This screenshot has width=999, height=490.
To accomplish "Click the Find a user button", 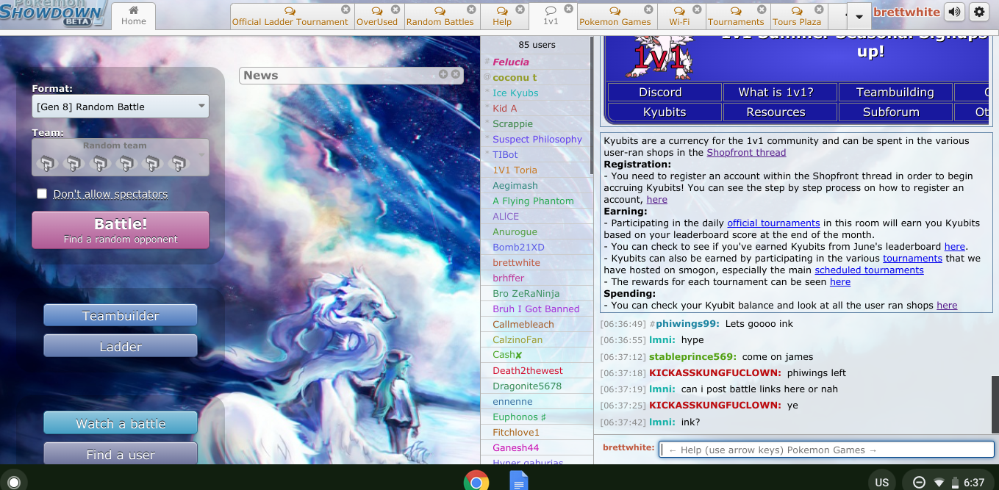I will coord(121,454).
